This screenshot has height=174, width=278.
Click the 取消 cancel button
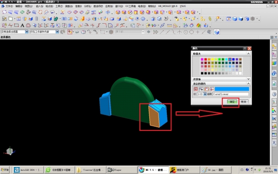coord(244,102)
